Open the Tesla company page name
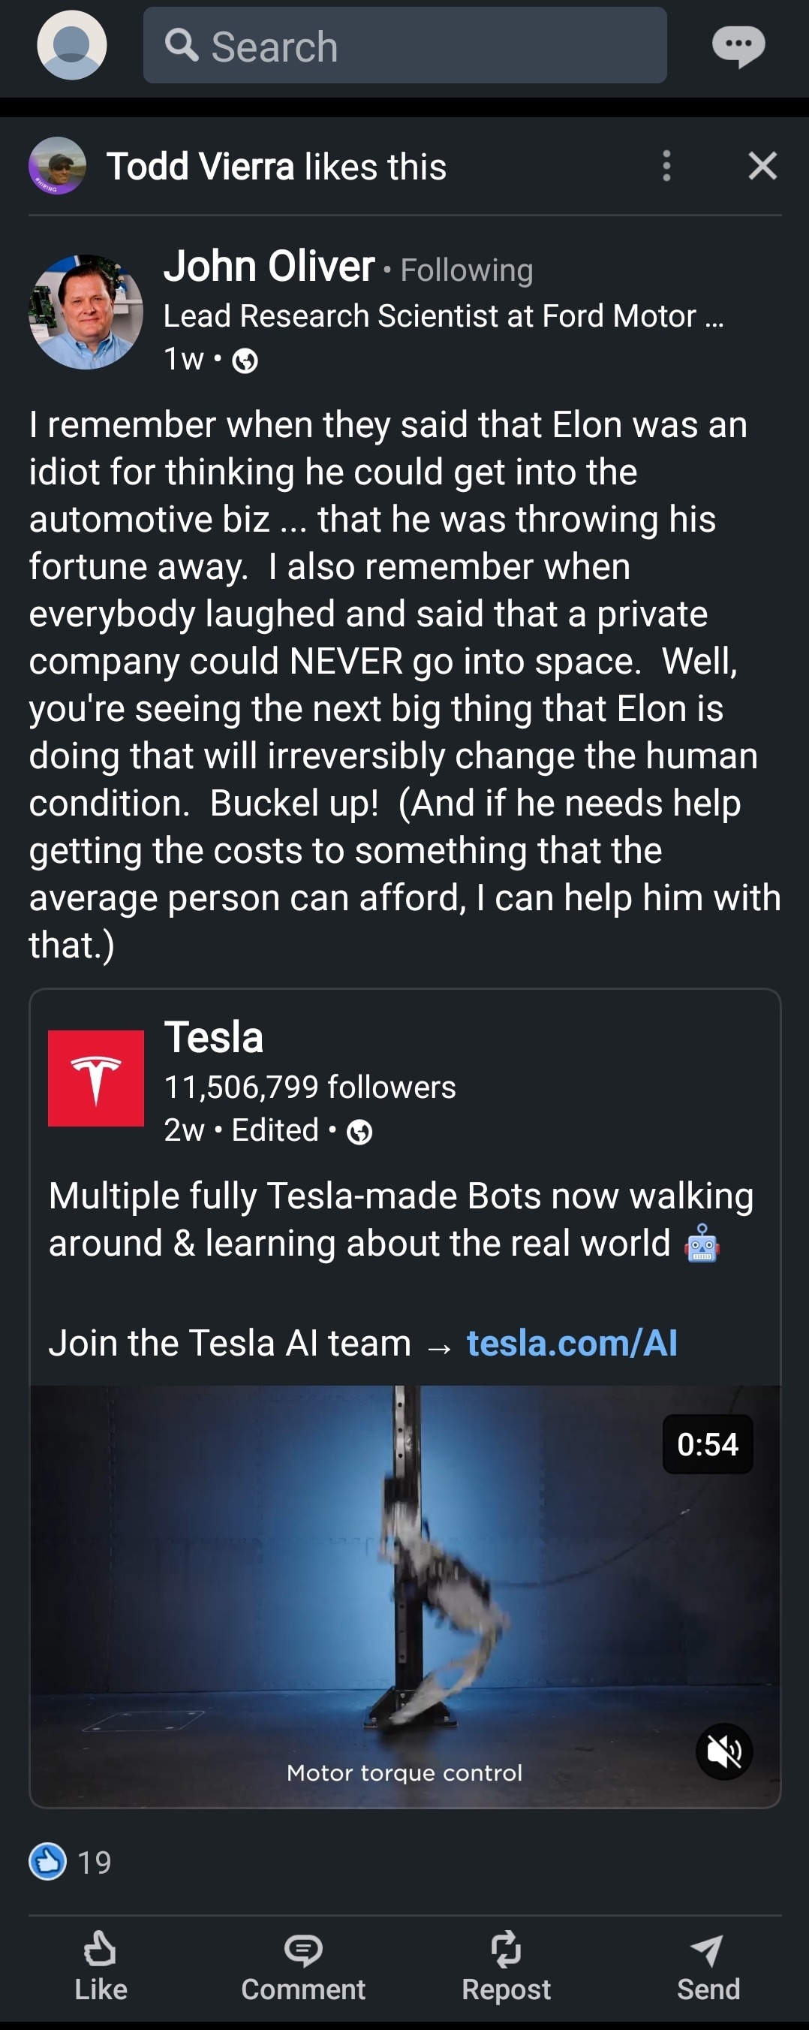Screen dimensions: 809x2030 tap(213, 1037)
